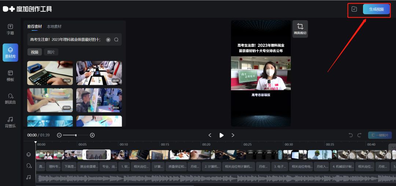Select subtitle segment 相关岗位有计算机...
This screenshot has height=186, width=396.
[239, 167]
